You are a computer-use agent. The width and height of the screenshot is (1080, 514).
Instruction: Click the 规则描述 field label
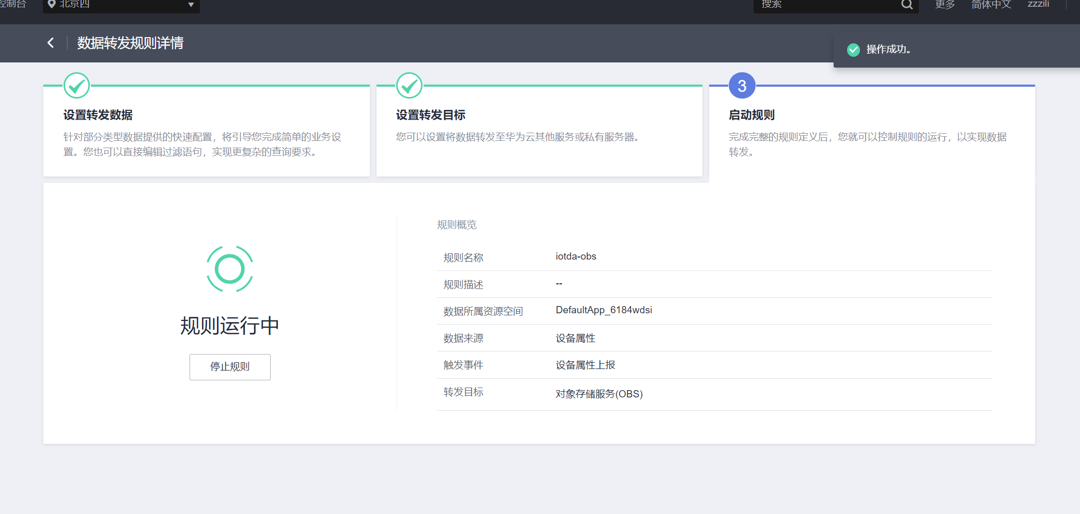pos(463,284)
